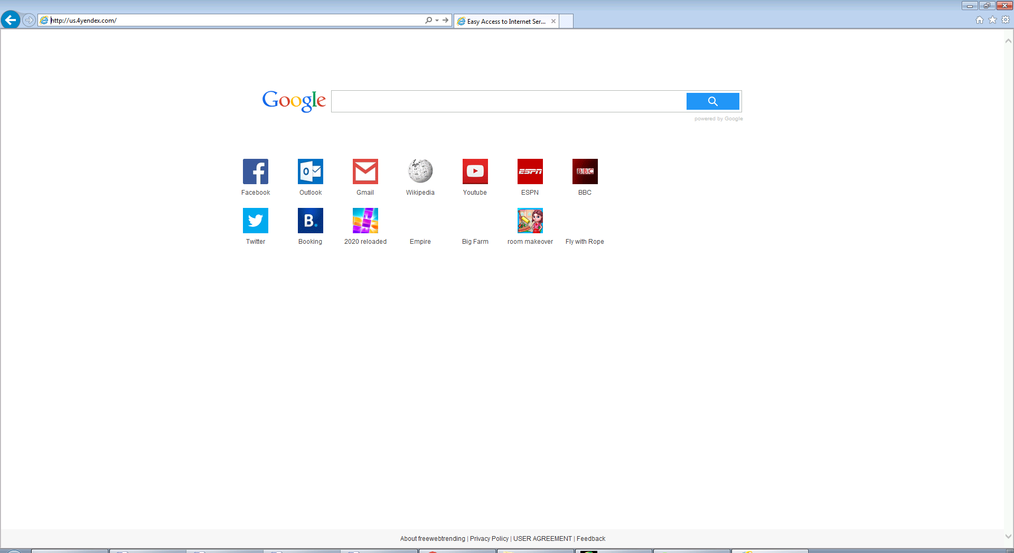Open the 2020 reloaded game icon
The image size is (1014, 553).
(x=365, y=221)
